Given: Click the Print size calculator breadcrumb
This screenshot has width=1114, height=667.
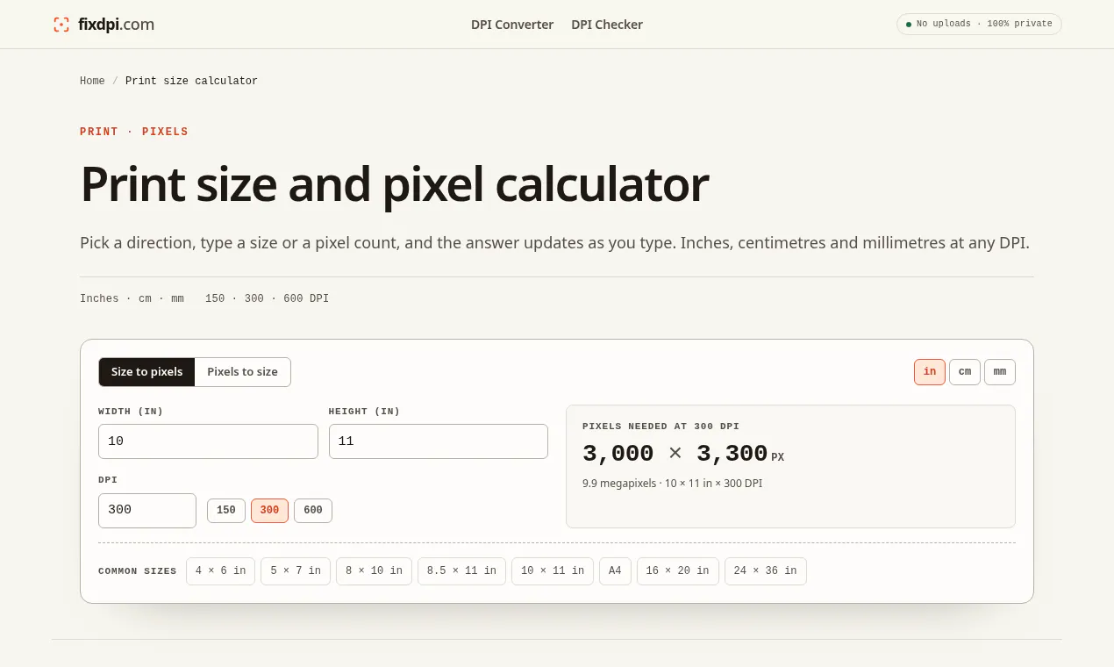Looking at the screenshot, I should tap(191, 81).
